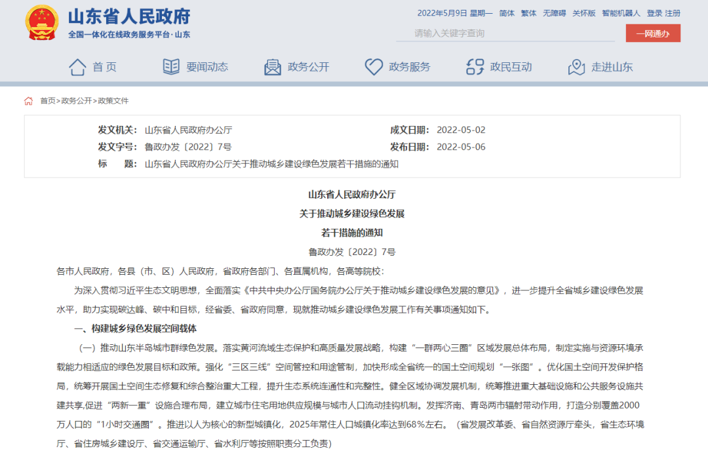Switch to 简体 Chinese
The width and height of the screenshot is (708, 457).
pos(507,13)
